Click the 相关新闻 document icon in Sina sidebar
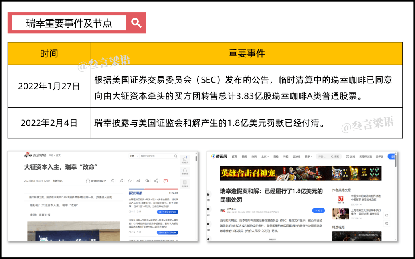The width and height of the screenshot is (415, 259). click(185, 183)
